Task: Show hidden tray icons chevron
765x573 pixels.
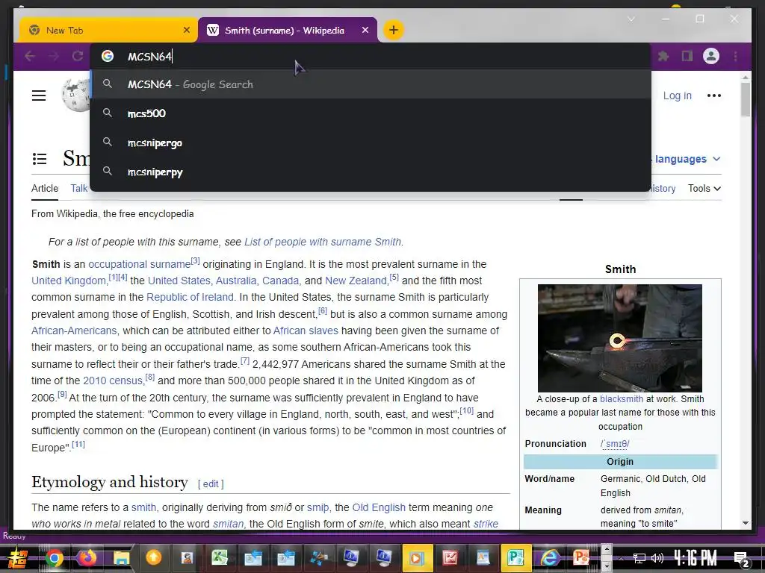Action: click(x=621, y=558)
